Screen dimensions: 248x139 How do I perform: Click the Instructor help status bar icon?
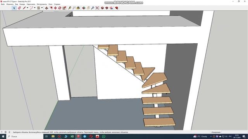click(x=9, y=132)
